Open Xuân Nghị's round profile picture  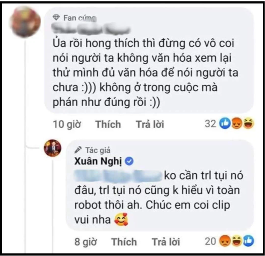click(x=53, y=148)
